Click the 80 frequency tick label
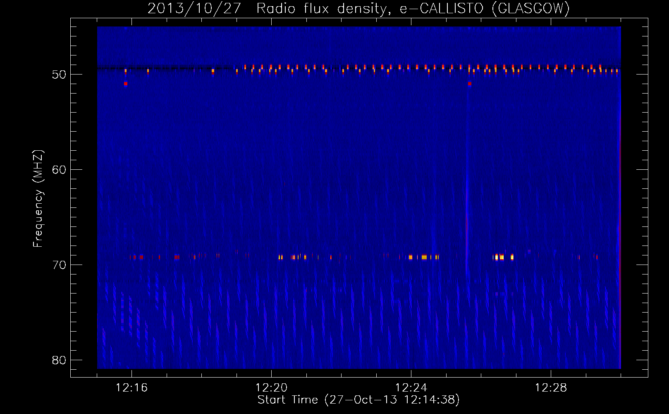The width and height of the screenshot is (669, 414). 59,360
